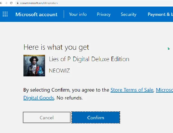173x133 pixels.
Task: Click the No refunds text
Action: 70,98
